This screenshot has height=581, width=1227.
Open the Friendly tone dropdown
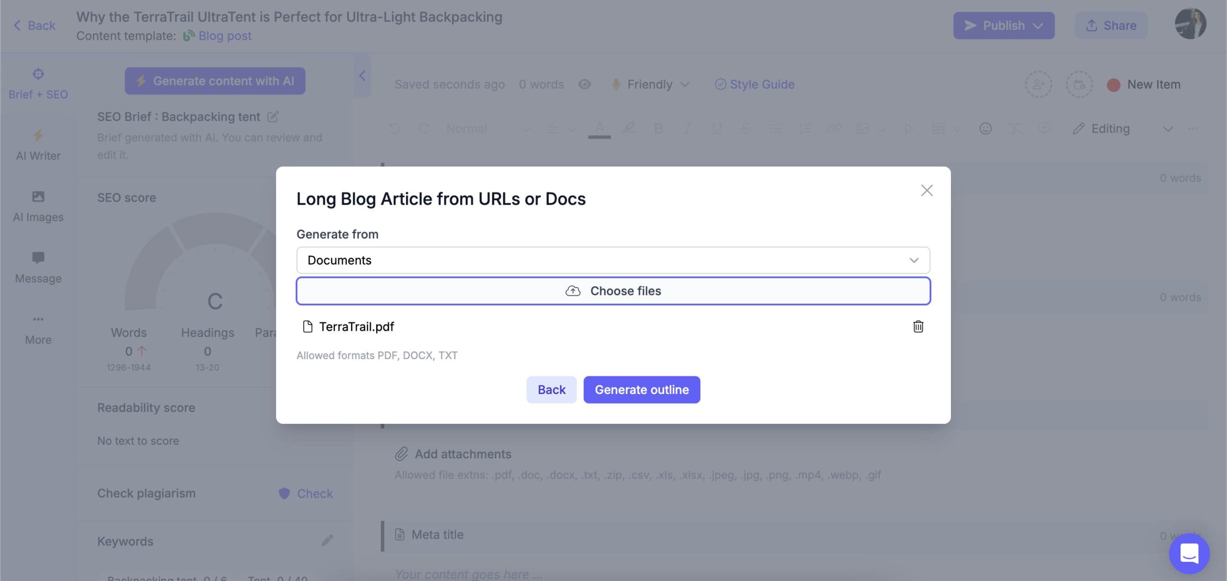650,84
